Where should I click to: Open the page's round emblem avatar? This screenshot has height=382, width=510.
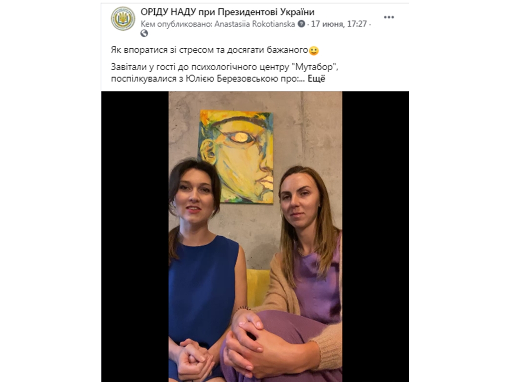[x=123, y=19]
